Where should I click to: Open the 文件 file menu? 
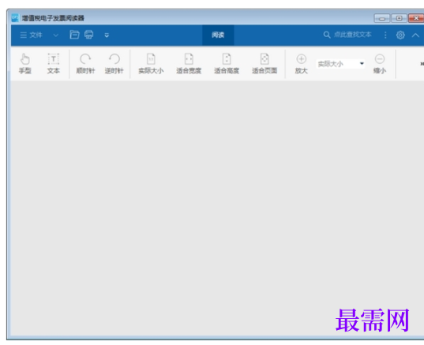point(31,35)
